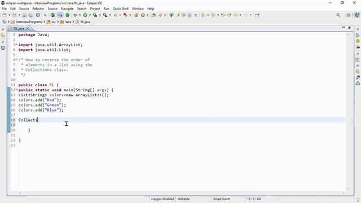This screenshot has height=203, width=361.
Task: Close the RL.java tab
Action: click(28, 29)
